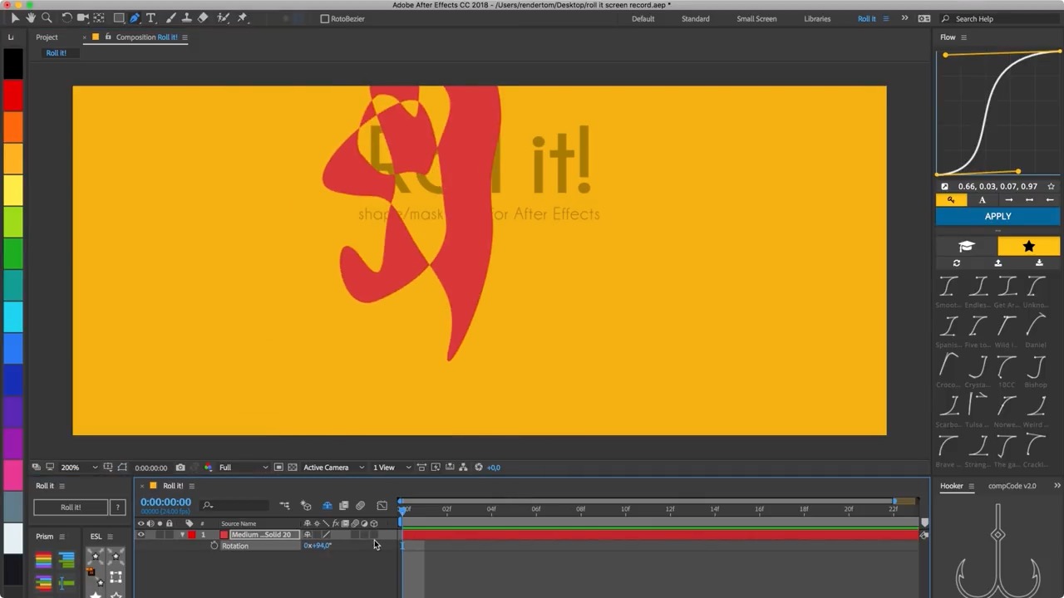Collapse the Medium Solid layer properties
The image size is (1064, 598).
tap(182, 535)
